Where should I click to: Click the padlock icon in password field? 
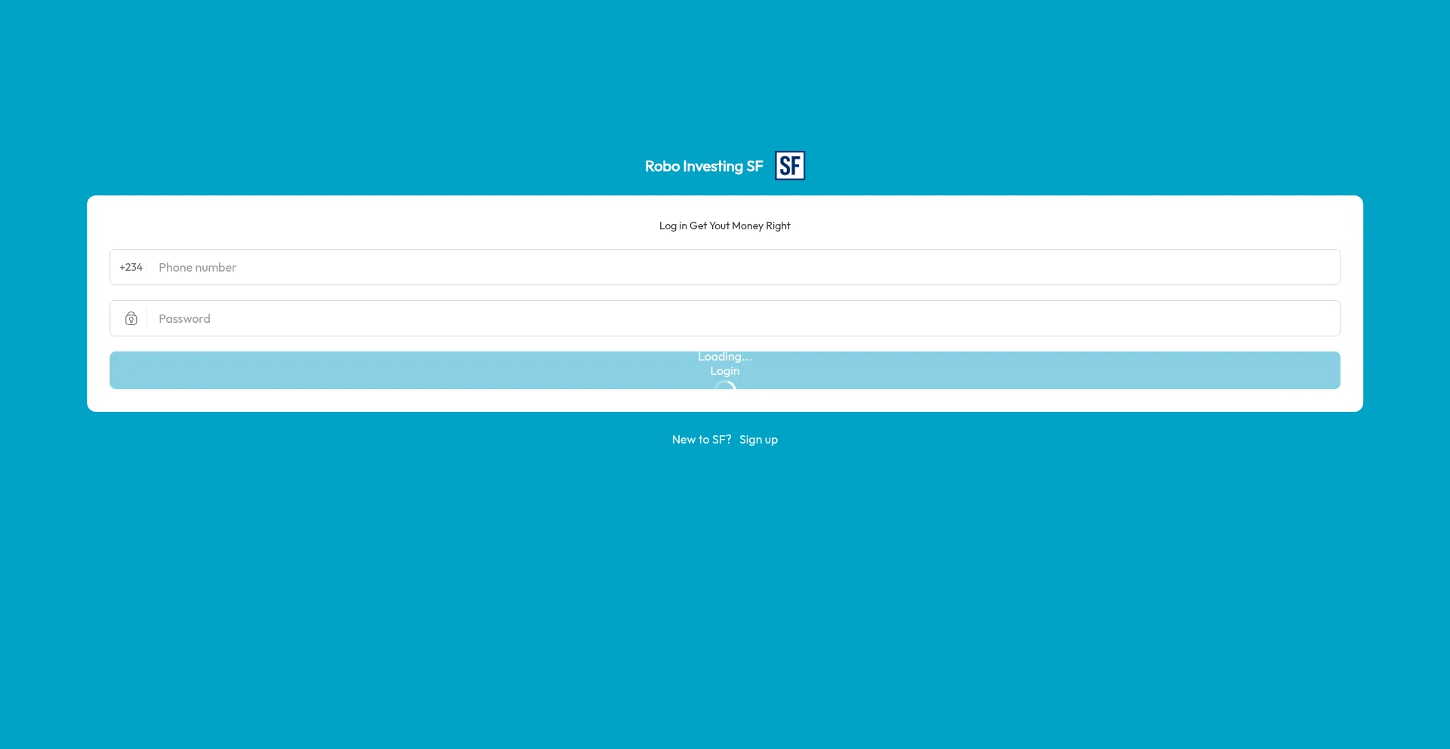131,318
